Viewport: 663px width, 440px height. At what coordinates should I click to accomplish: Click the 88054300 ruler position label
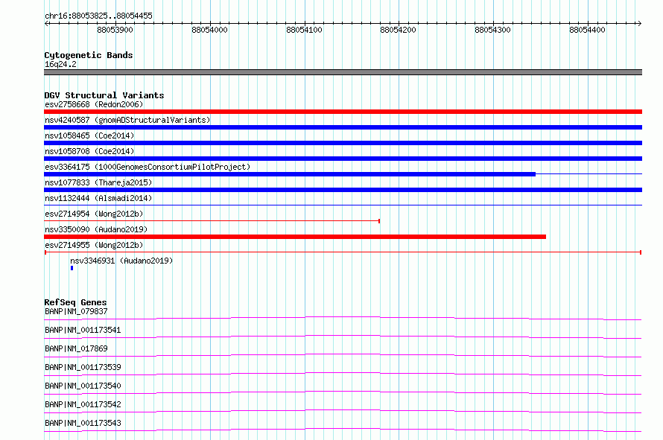click(492, 30)
